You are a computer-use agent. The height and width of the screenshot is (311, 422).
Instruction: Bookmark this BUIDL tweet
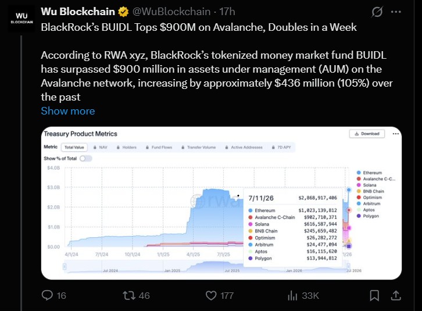coord(374,295)
